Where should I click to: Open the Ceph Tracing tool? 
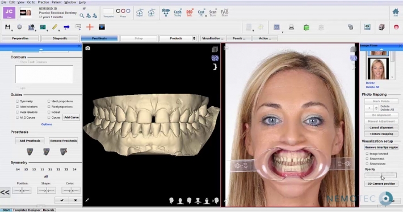coord(178,13)
